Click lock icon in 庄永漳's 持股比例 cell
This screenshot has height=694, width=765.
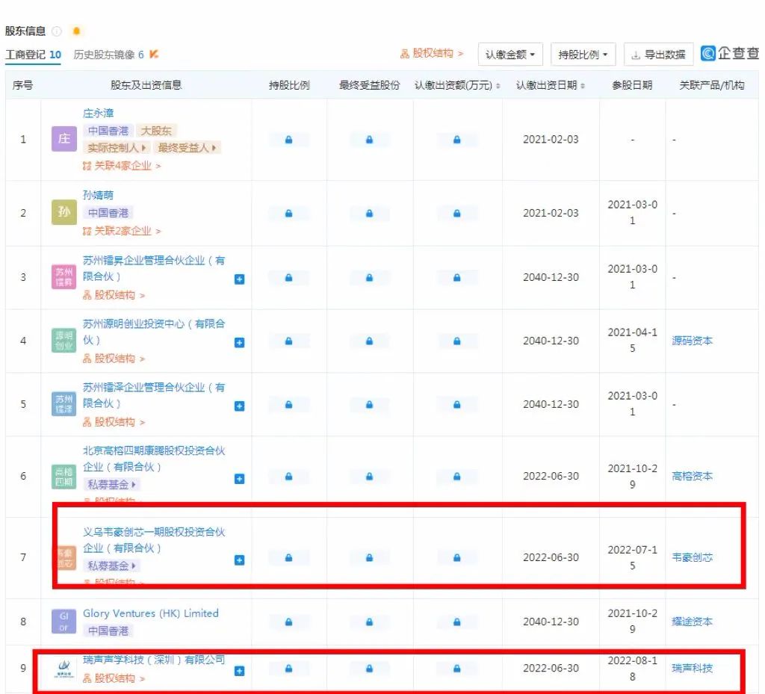[289, 140]
